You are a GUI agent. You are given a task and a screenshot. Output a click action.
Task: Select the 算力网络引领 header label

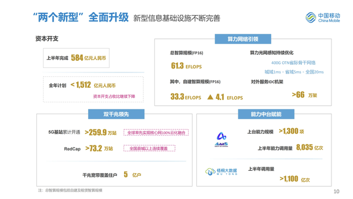[243, 39]
